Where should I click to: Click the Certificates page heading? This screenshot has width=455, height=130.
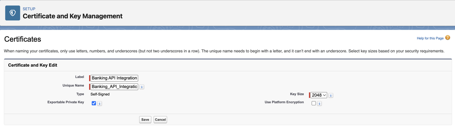[x=23, y=39]
